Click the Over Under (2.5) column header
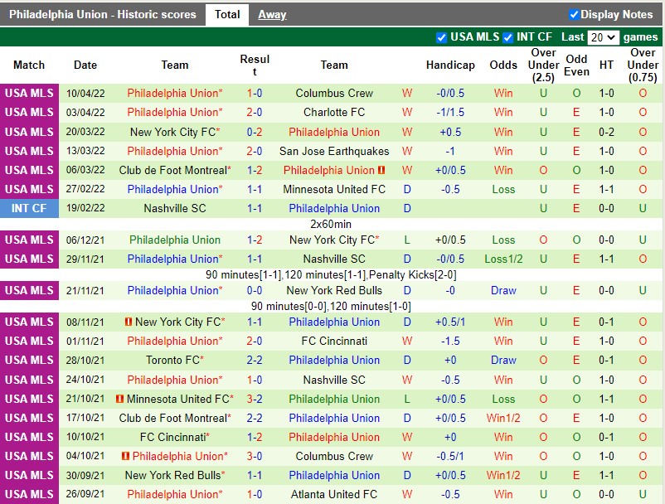 point(543,65)
